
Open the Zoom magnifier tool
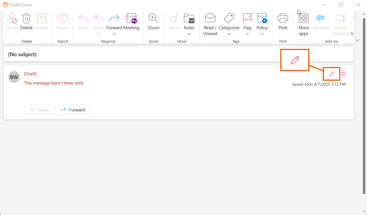pos(153,18)
